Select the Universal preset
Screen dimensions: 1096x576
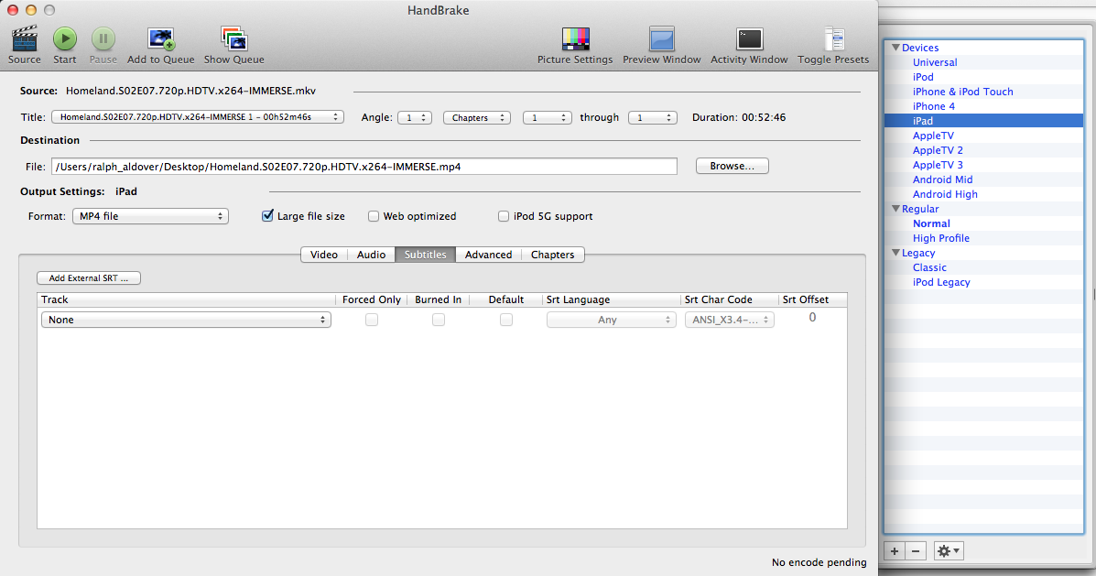coord(935,62)
